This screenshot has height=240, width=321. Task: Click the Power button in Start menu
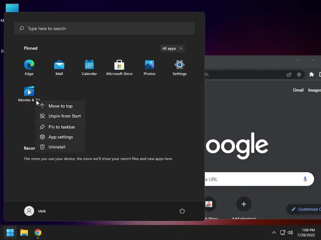click(x=182, y=211)
